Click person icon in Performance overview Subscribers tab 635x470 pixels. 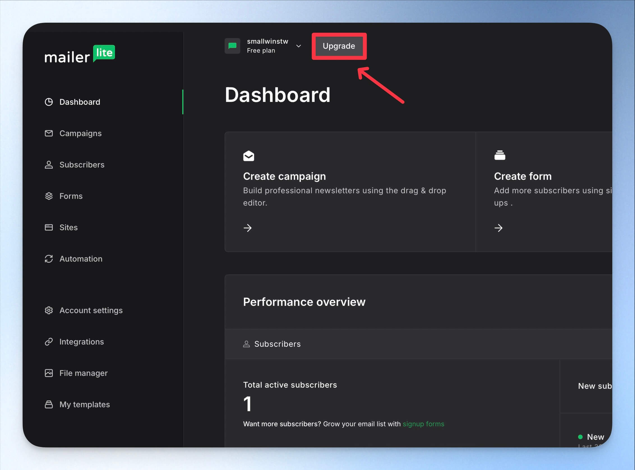246,344
